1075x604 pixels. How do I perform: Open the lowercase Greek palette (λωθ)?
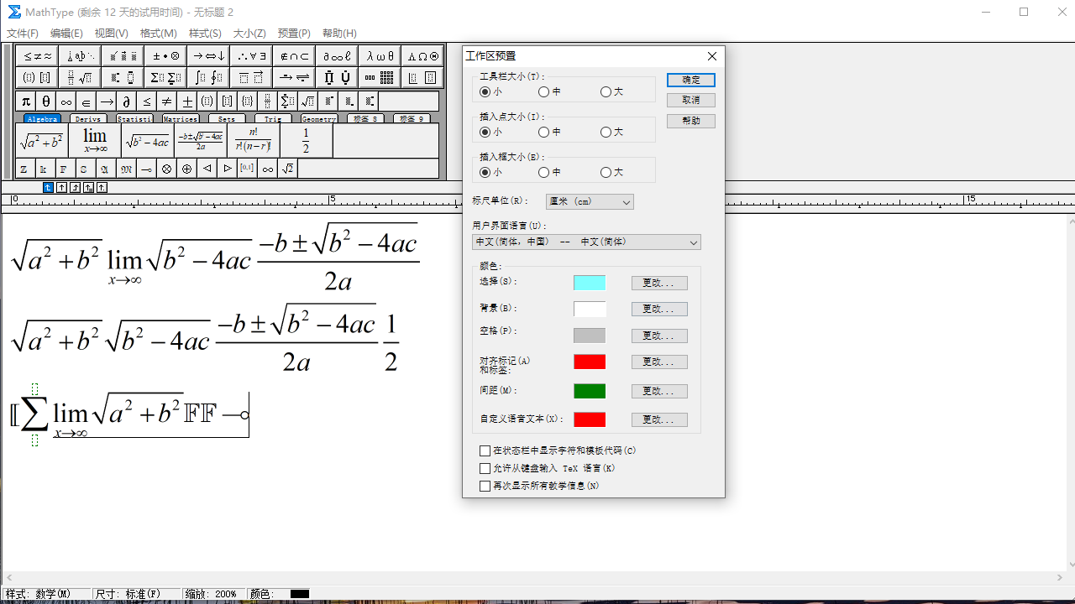(380, 56)
